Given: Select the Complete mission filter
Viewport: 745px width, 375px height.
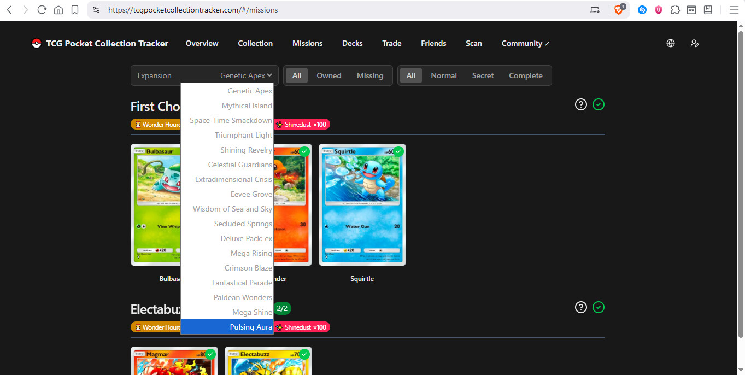Looking at the screenshot, I should coord(526,75).
